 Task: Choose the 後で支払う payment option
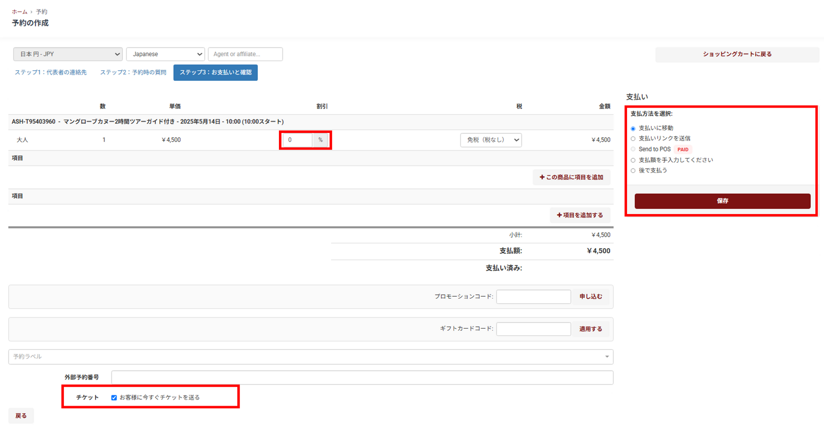click(633, 171)
